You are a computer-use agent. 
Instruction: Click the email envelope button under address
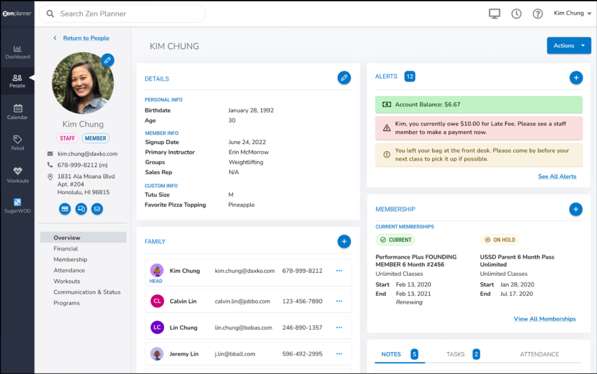click(97, 209)
